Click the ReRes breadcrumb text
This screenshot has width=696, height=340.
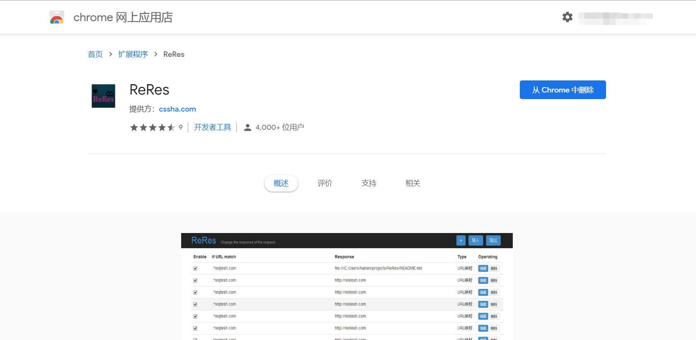(x=174, y=54)
